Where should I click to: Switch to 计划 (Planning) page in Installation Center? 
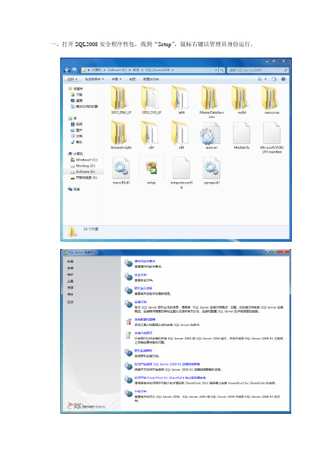pos(70,262)
